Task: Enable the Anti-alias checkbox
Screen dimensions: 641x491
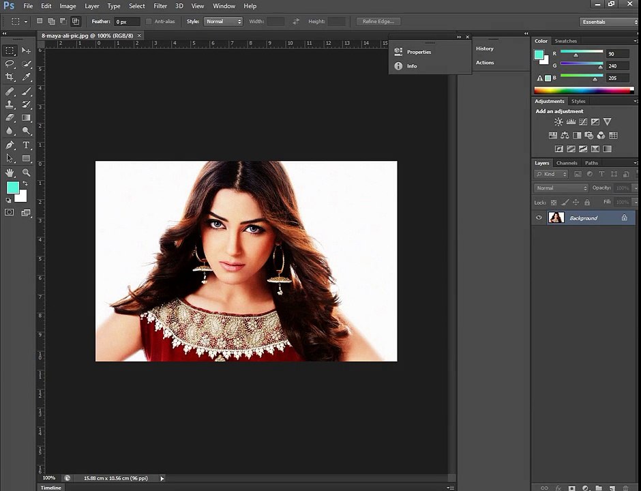Action: 149,21
